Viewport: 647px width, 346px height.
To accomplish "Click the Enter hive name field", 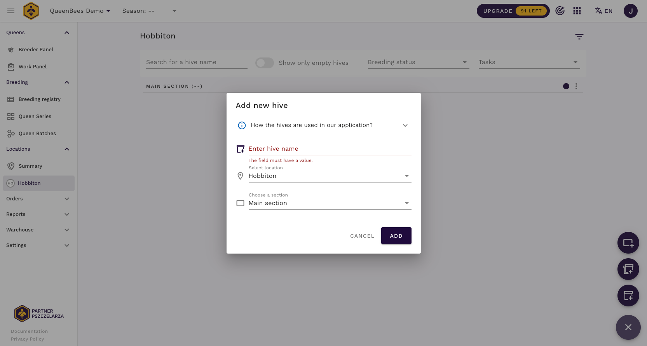I will click(330, 149).
